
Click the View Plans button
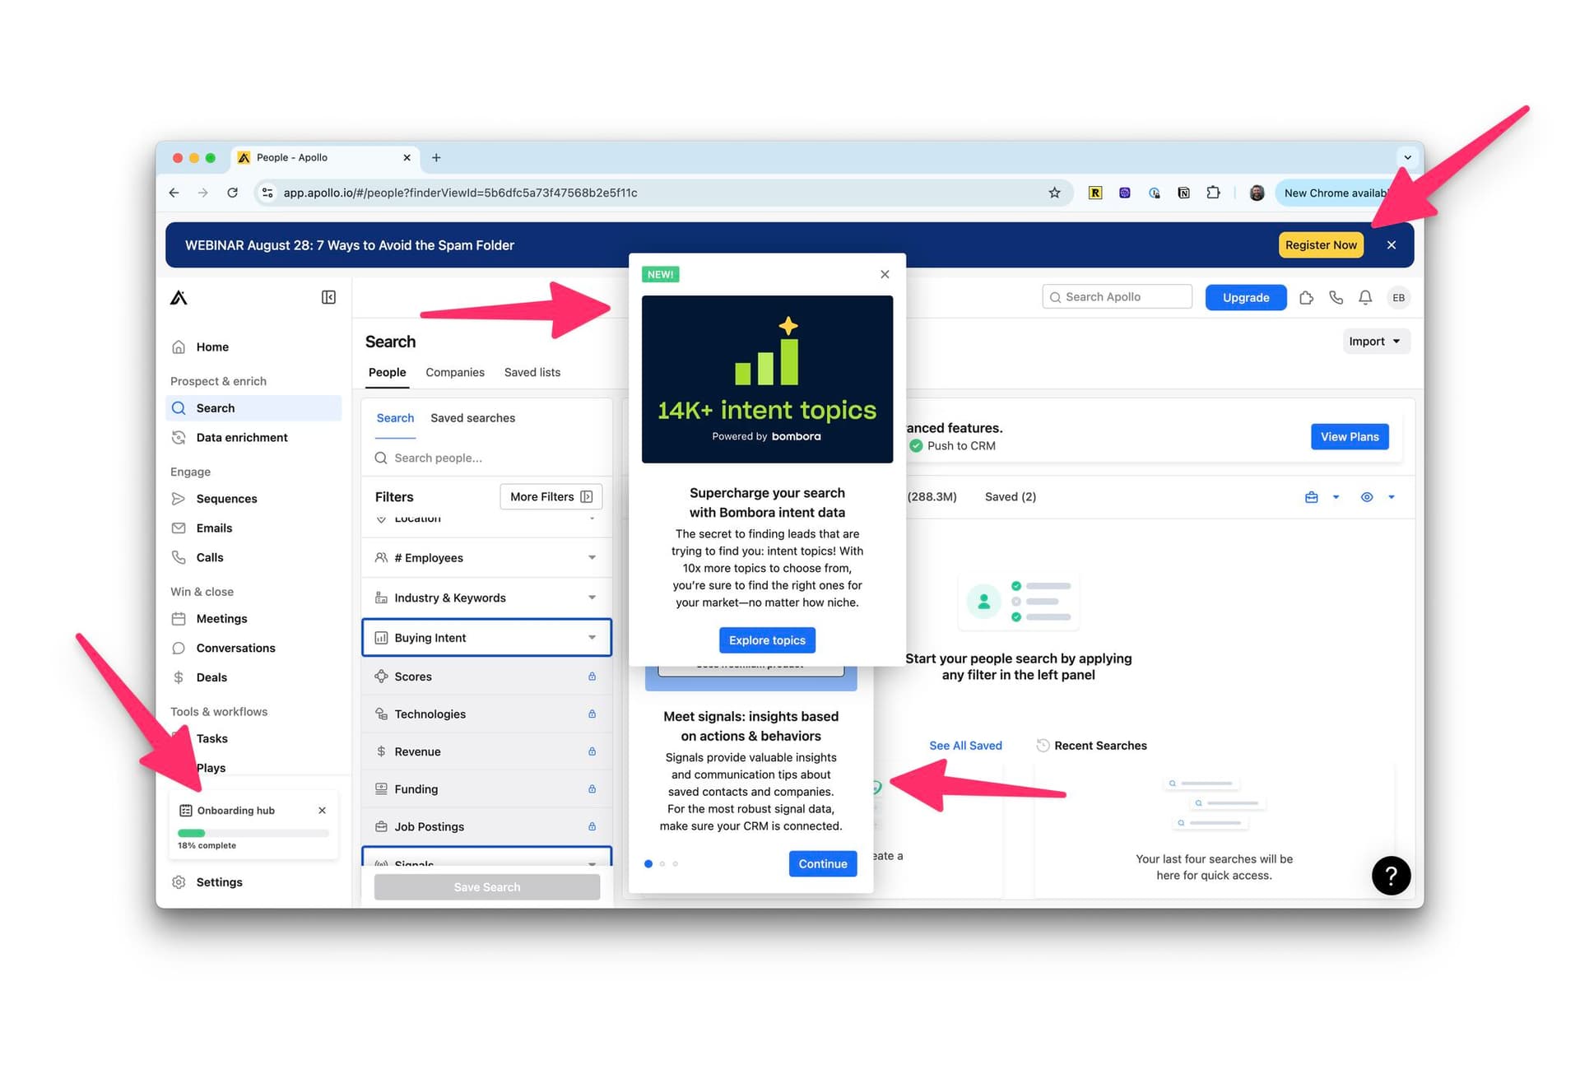1350,437
